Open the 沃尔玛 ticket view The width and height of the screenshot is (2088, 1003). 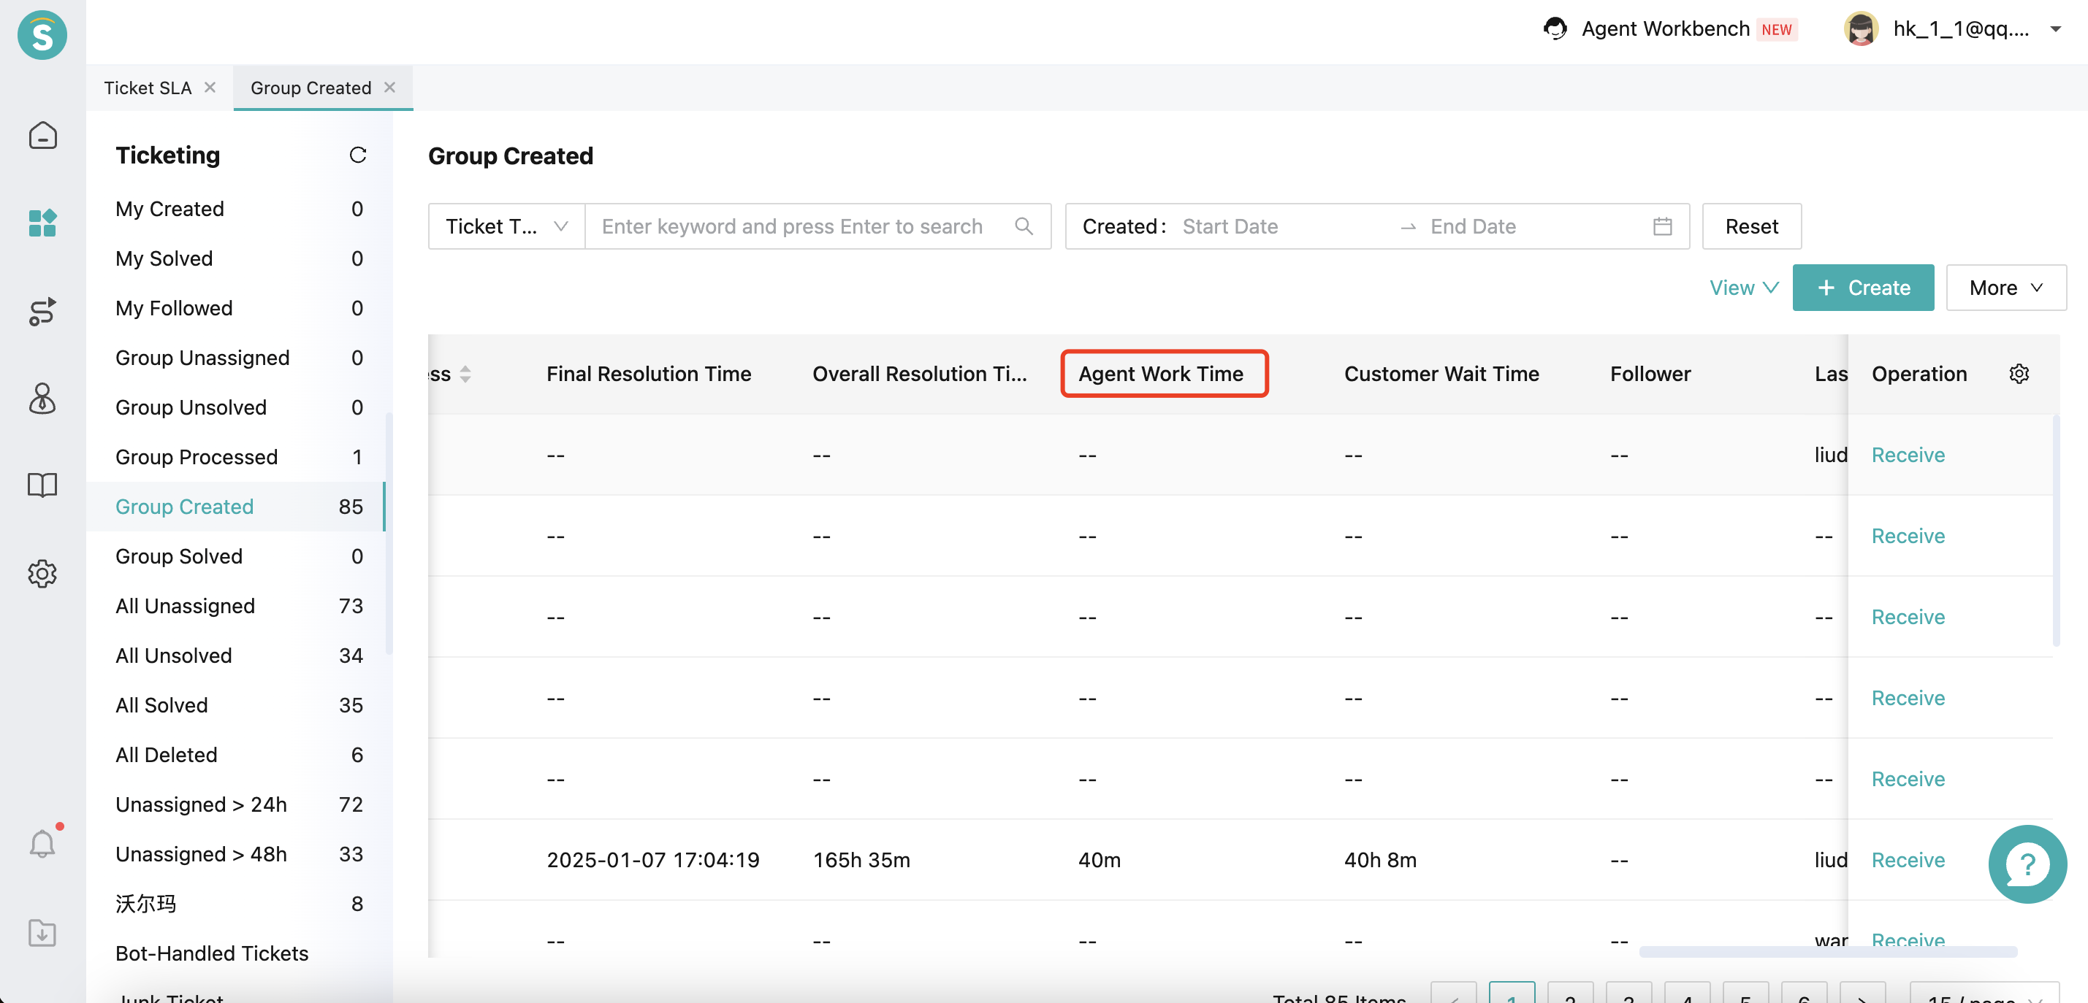238,904
